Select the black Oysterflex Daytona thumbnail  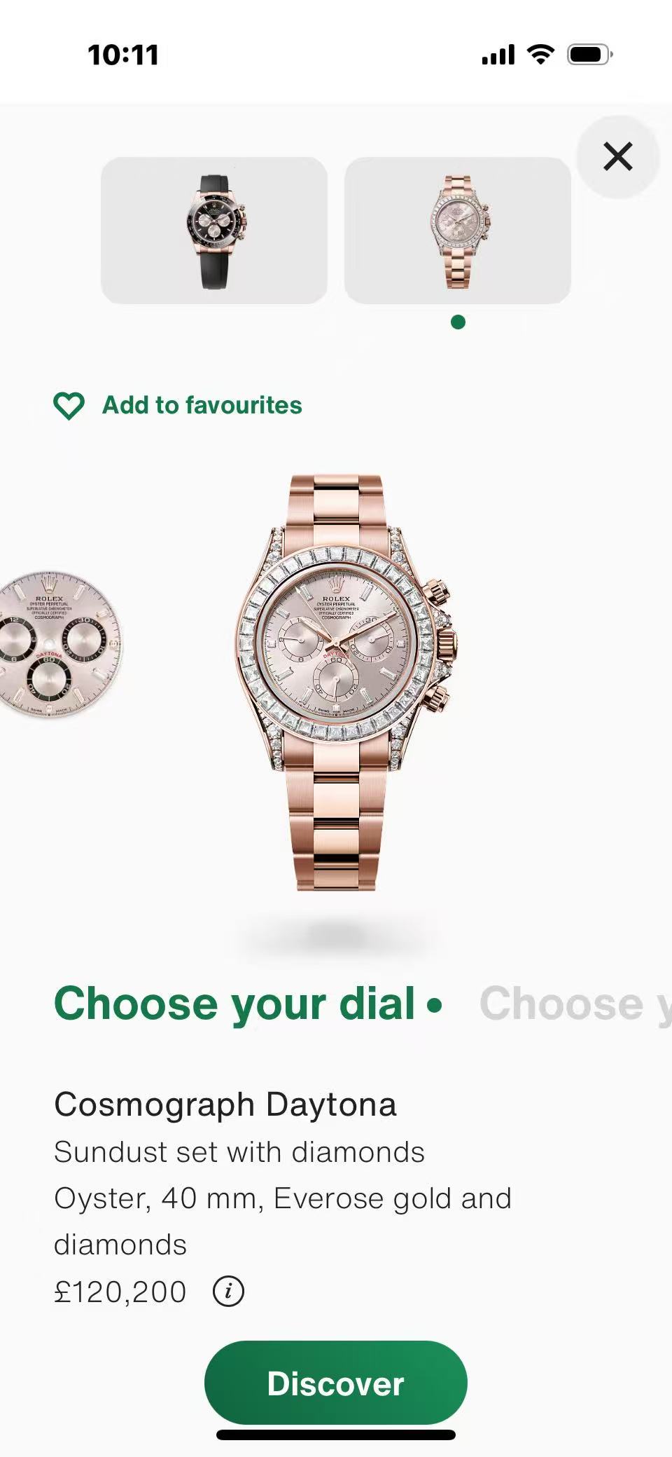214,231
